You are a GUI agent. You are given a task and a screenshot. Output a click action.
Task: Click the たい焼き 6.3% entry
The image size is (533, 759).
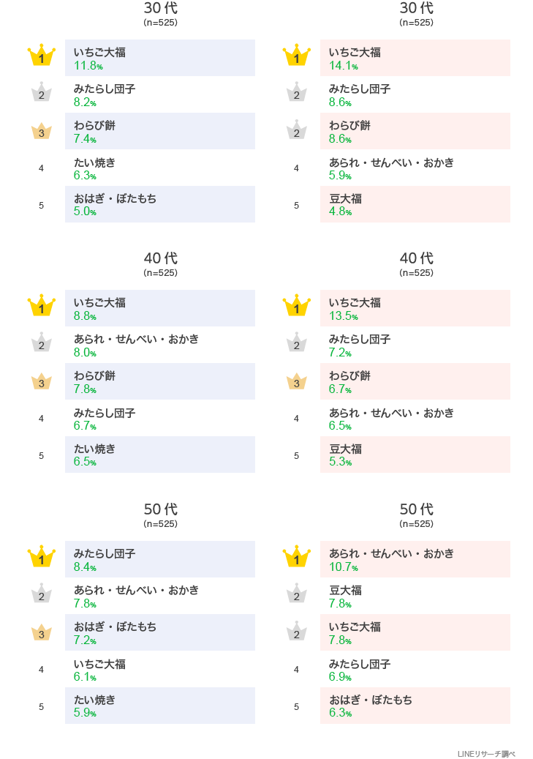pos(159,168)
